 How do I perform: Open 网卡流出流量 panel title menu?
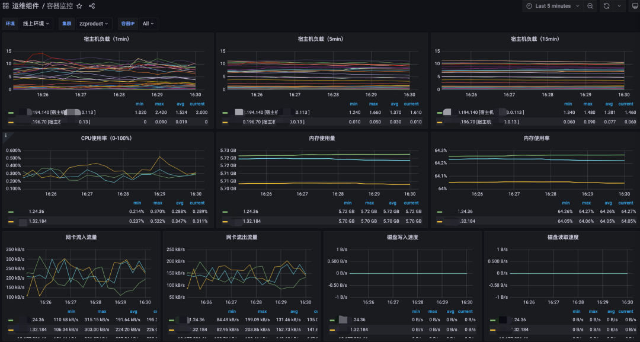click(x=242, y=237)
